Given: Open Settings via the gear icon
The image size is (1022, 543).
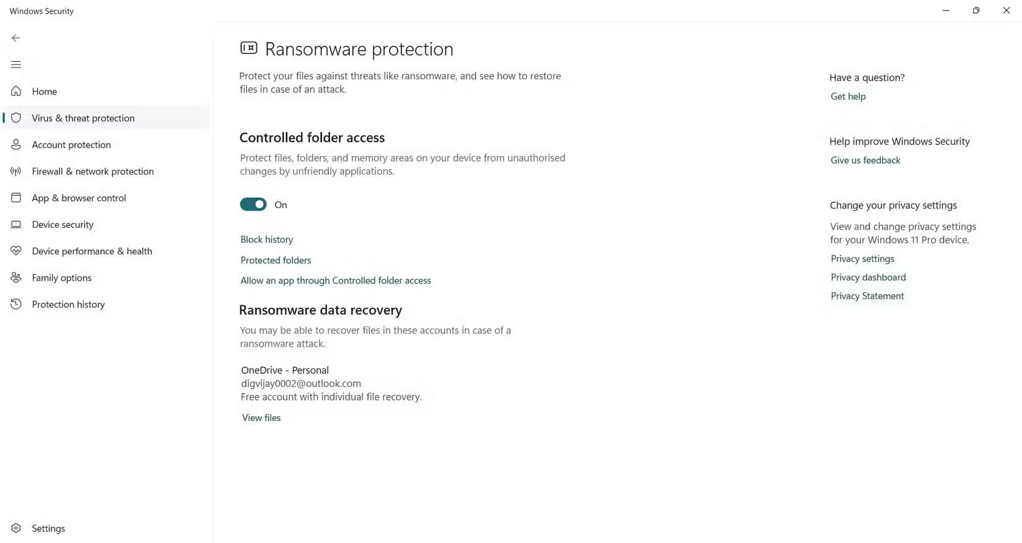Looking at the screenshot, I should tap(15, 528).
